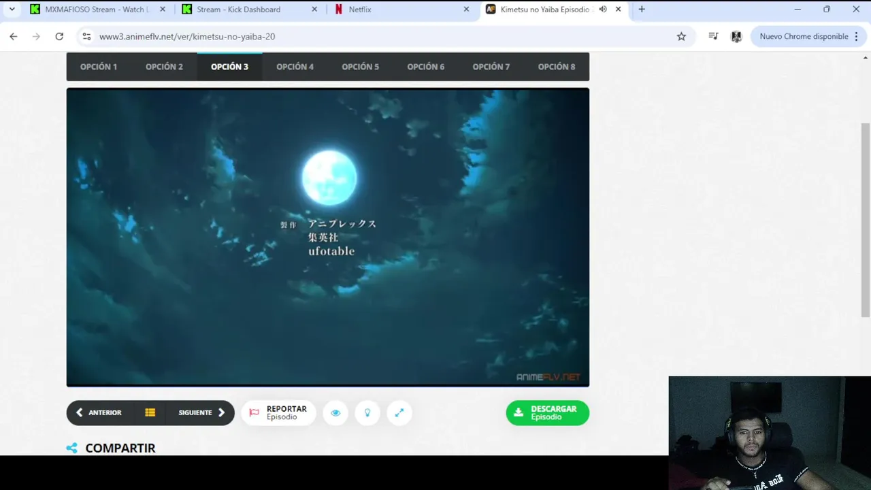The image size is (871, 490).
Task: Select the active OPCIÓN 3 server tab
Action: pyautogui.click(x=229, y=67)
